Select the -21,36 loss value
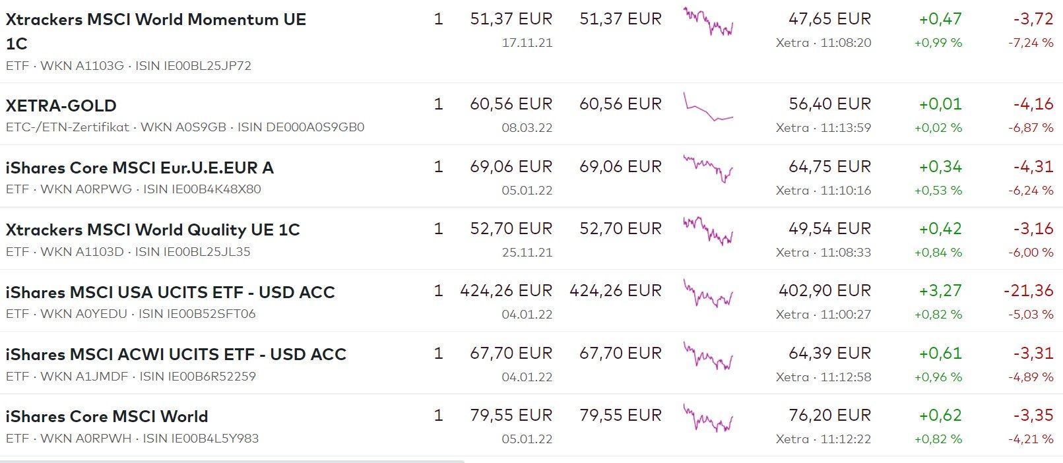 click(x=1028, y=291)
